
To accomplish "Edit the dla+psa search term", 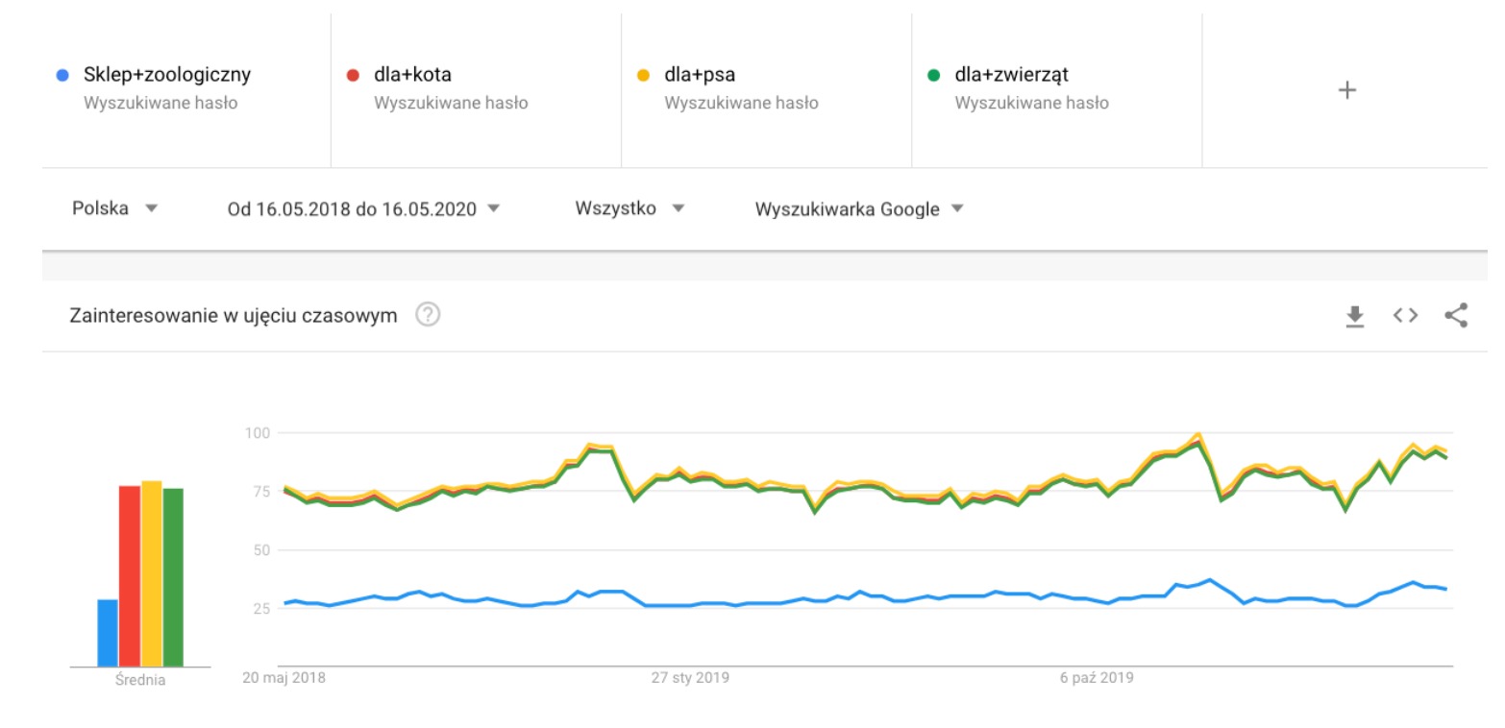I will click(x=700, y=74).
